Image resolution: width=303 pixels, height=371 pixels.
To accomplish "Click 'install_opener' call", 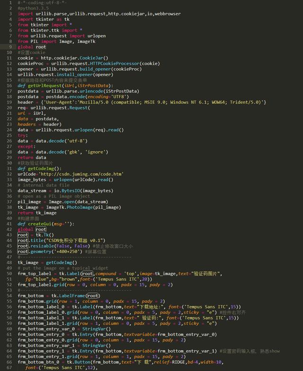I will tap(75, 75).
